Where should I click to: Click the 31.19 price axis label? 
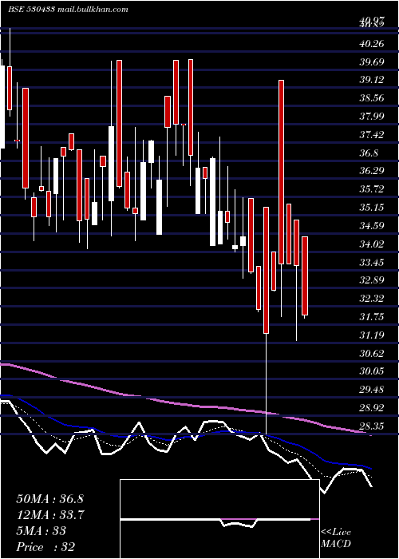pyautogui.click(x=372, y=335)
